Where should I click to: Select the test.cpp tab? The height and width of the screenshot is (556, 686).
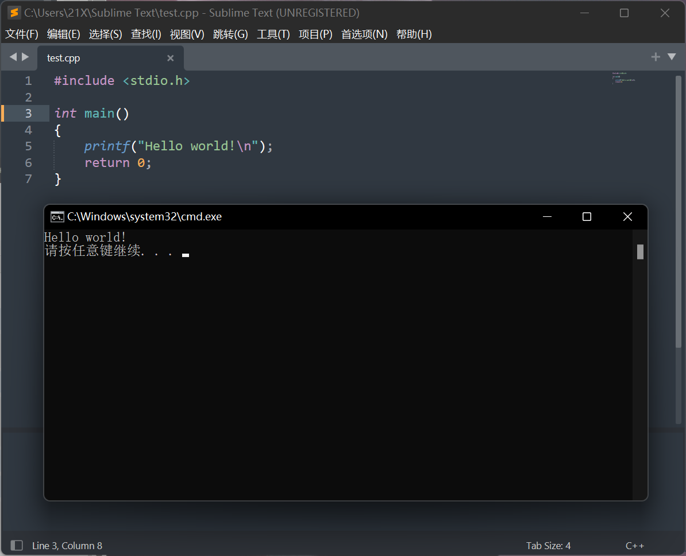(111, 58)
